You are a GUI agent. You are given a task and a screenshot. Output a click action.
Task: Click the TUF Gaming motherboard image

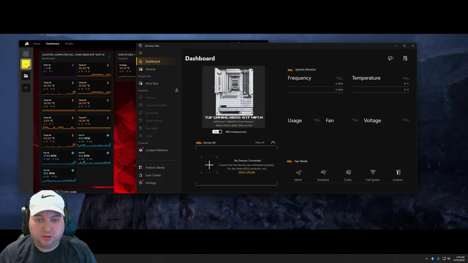(x=234, y=92)
